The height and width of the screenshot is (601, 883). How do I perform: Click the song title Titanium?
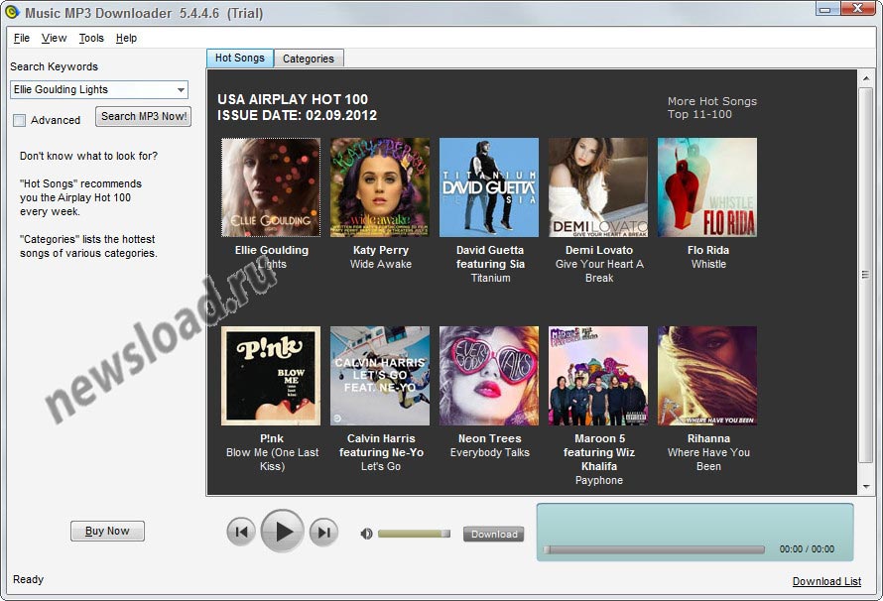tap(490, 278)
